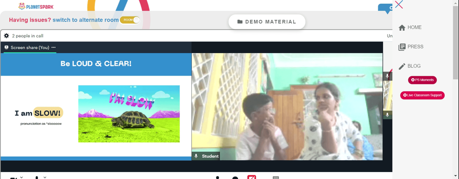Select the Screen share (You) tab
This screenshot has width=459, height=179.
[30, 47]
